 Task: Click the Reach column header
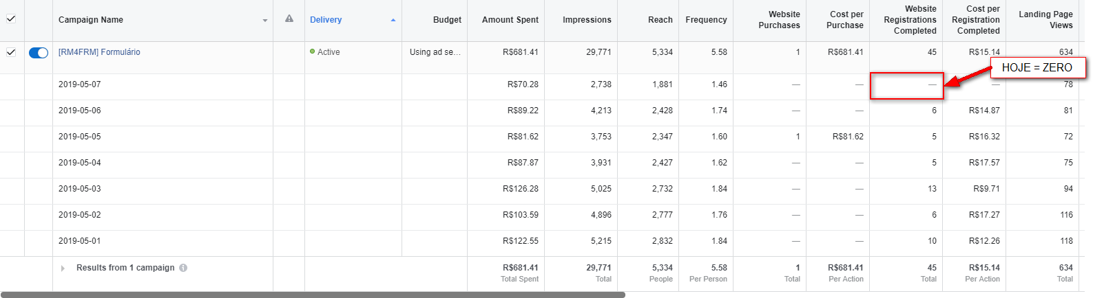coord(660,20)
